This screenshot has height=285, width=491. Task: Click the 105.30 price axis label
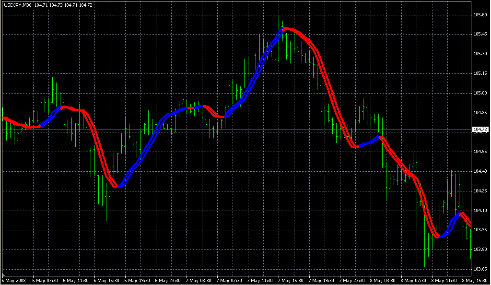coord(480,54)
